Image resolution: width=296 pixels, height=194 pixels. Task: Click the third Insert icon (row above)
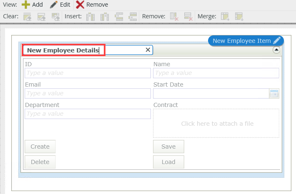pos(119,17)
